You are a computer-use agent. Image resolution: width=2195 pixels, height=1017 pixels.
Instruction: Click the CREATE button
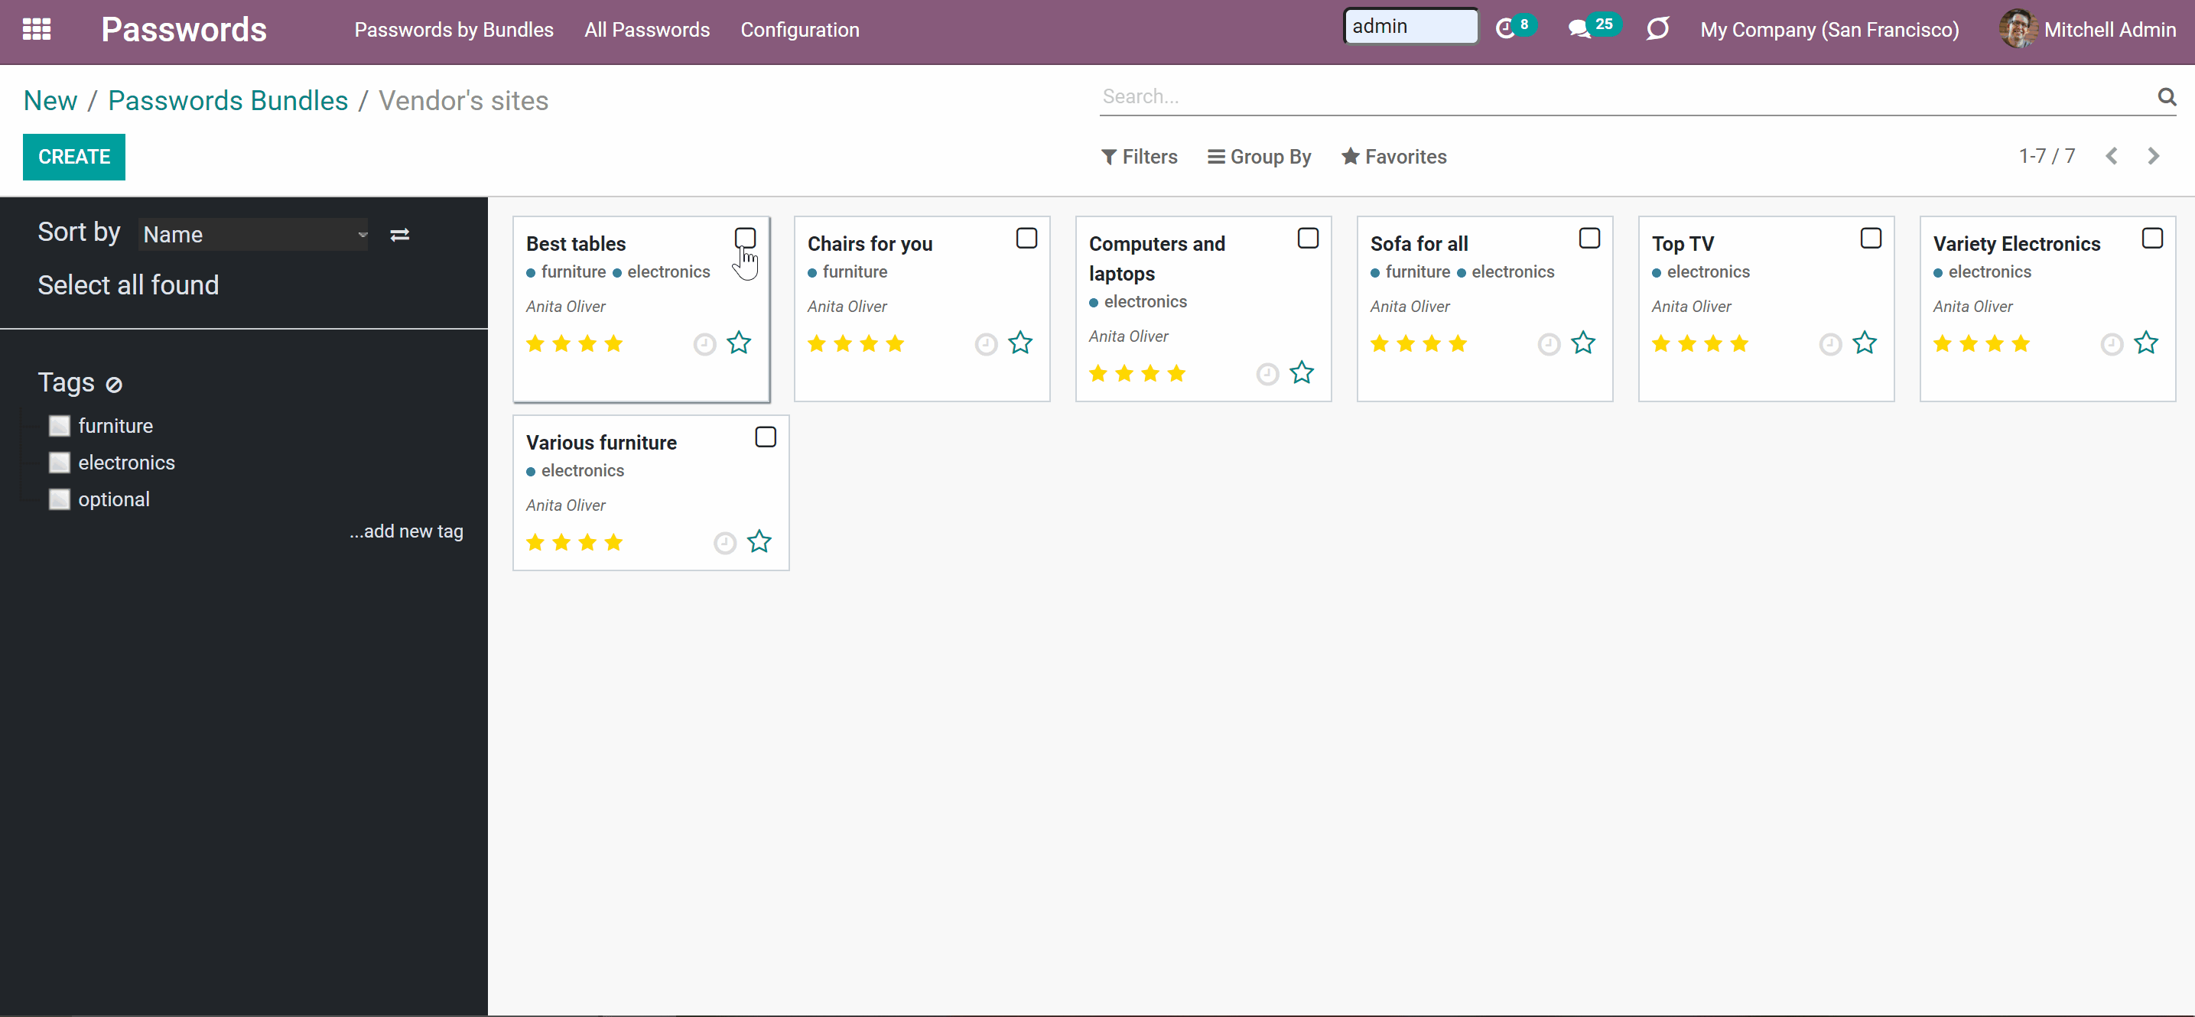tap(74, 157)
